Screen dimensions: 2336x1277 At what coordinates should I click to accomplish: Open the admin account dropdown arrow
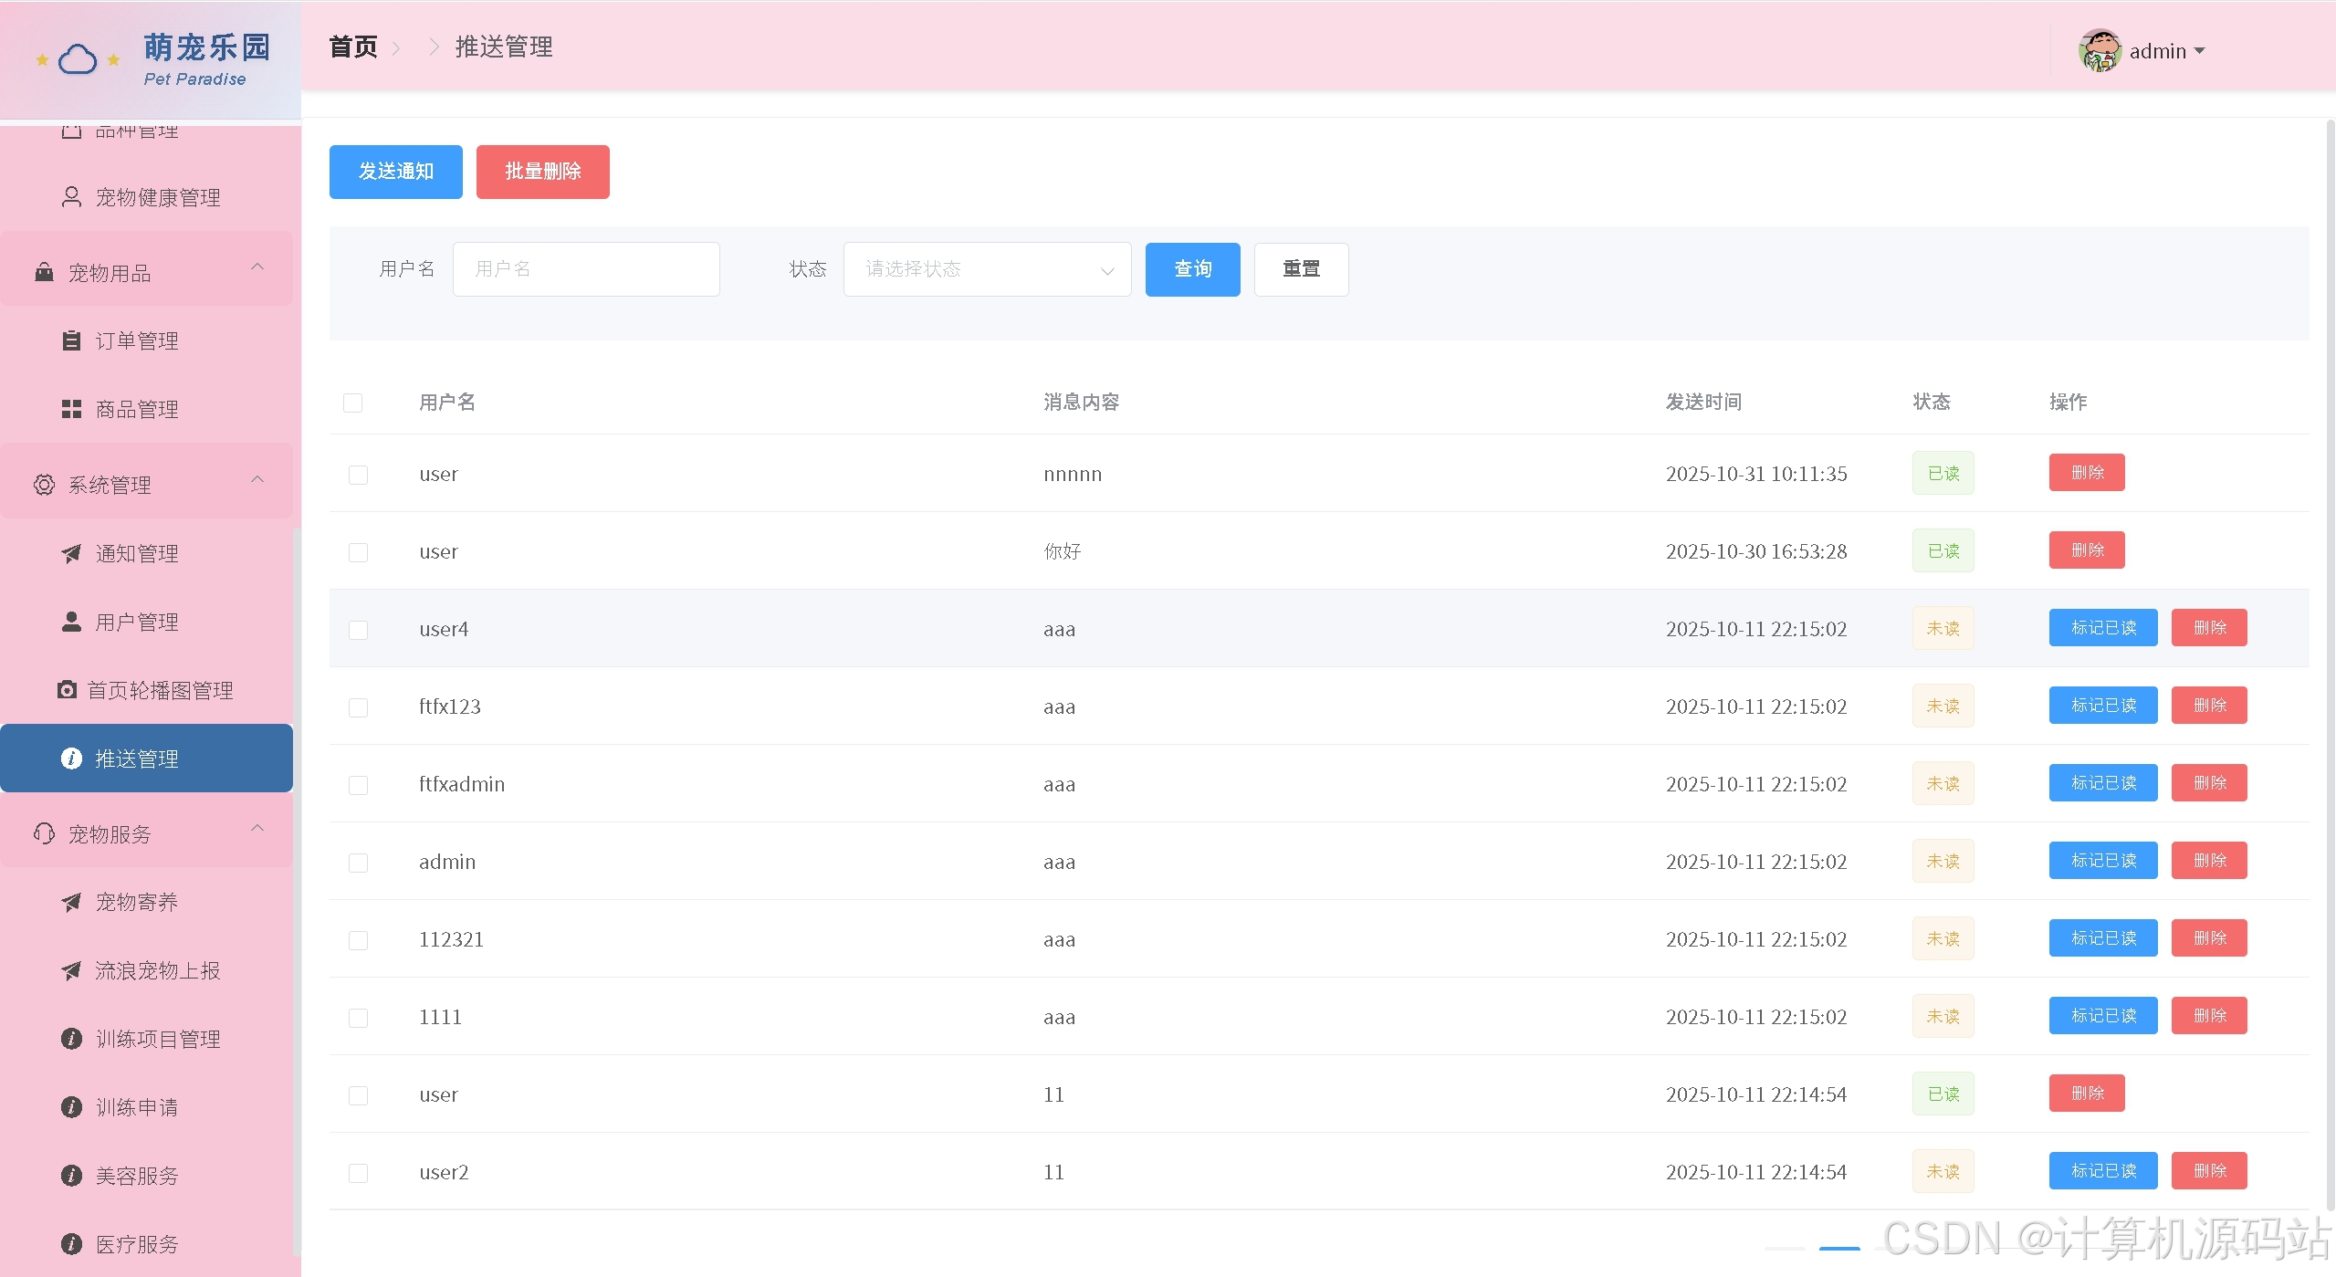tap(2199, 51)
